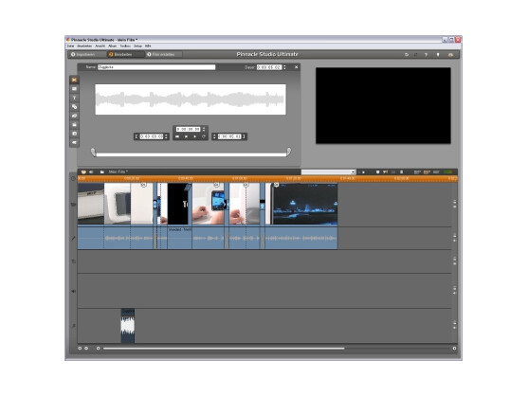Click the orange timescale ruler
The height and width of the screenshot is (396, 528).
(267, 178)
